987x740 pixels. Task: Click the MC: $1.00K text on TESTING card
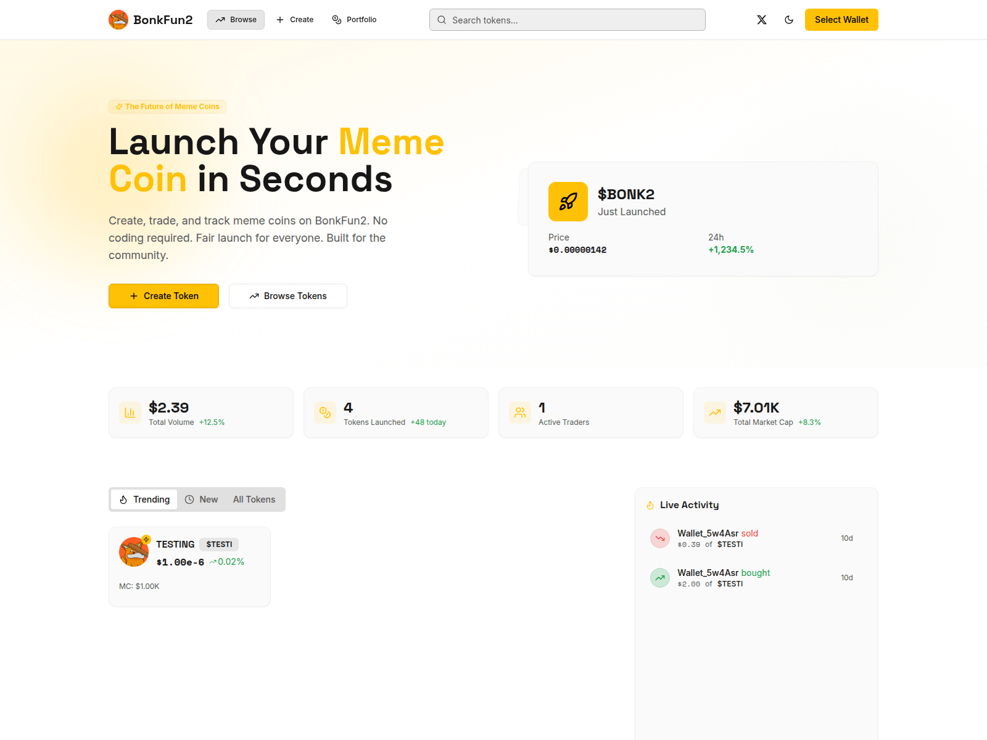[x=139, y=586]
